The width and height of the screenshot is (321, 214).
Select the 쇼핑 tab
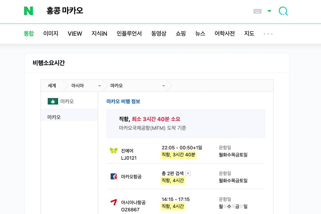[x=181, y=34]
